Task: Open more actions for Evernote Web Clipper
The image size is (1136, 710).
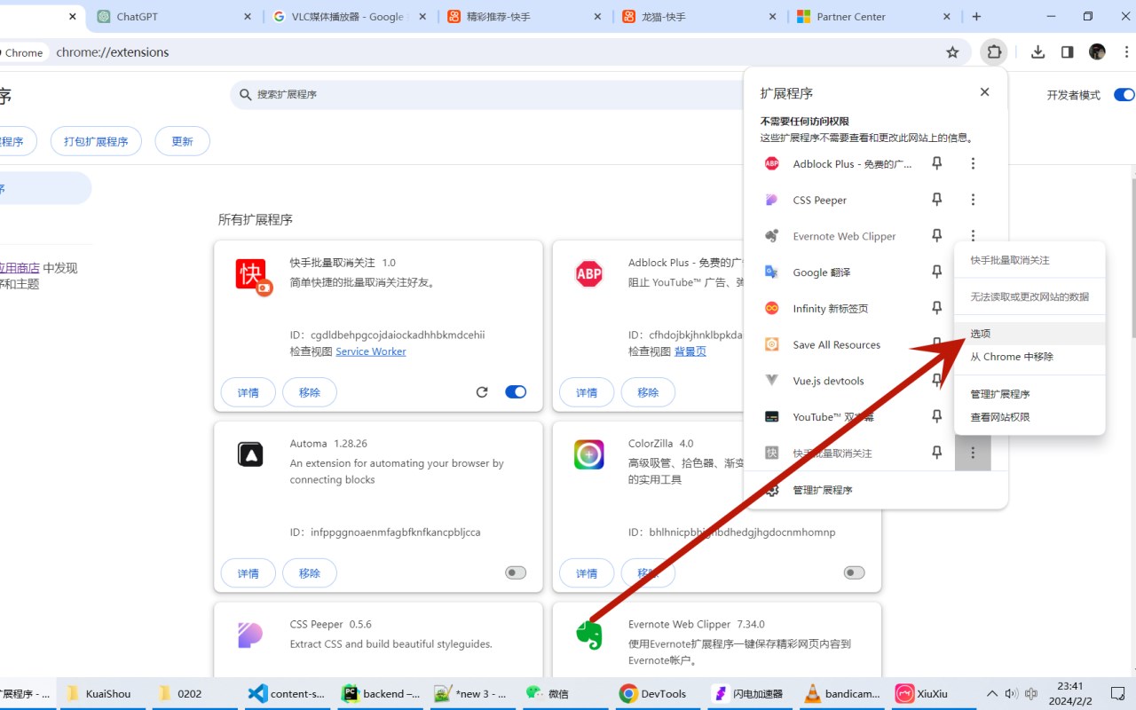Action: pyautogui.click(x=973, y=236)
